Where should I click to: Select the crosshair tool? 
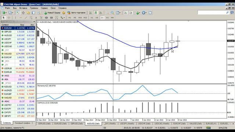click(9, 18)
